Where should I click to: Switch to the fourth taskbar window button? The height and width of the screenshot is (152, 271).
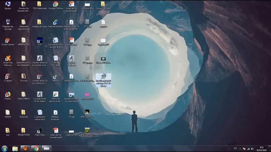(46, 149)
